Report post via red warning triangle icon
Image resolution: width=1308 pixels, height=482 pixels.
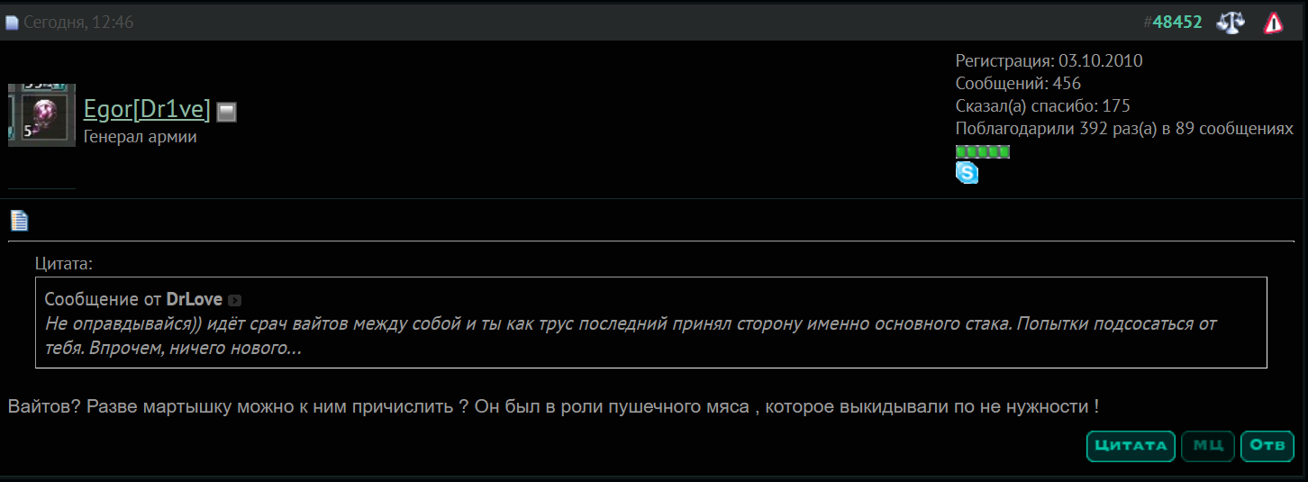tap(1273, 23)
